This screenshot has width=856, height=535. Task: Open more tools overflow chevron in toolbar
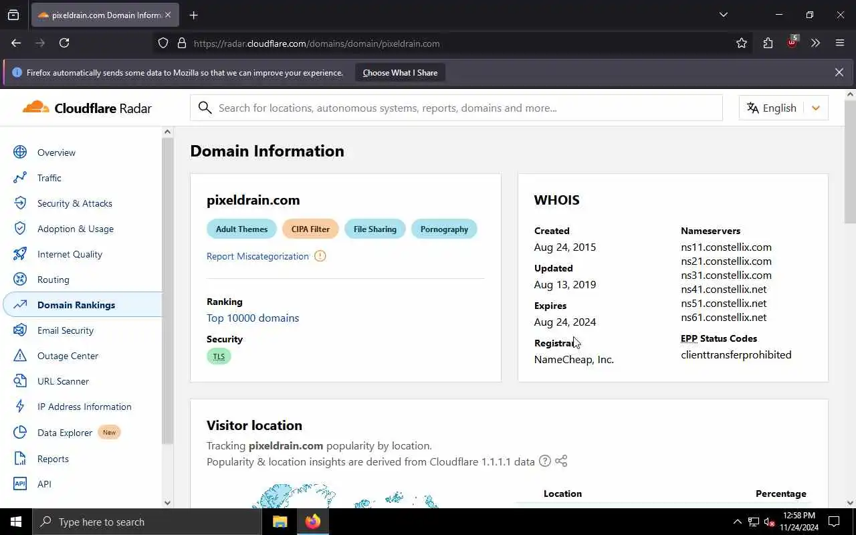[815, 43]
